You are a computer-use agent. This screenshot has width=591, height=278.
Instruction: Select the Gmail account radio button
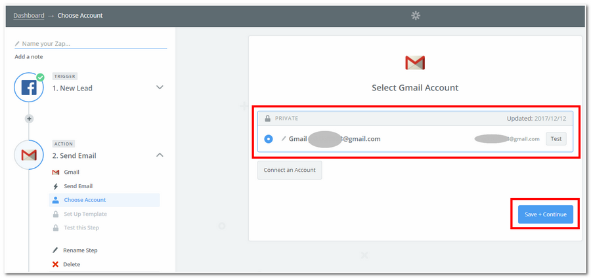click(269, 139)
